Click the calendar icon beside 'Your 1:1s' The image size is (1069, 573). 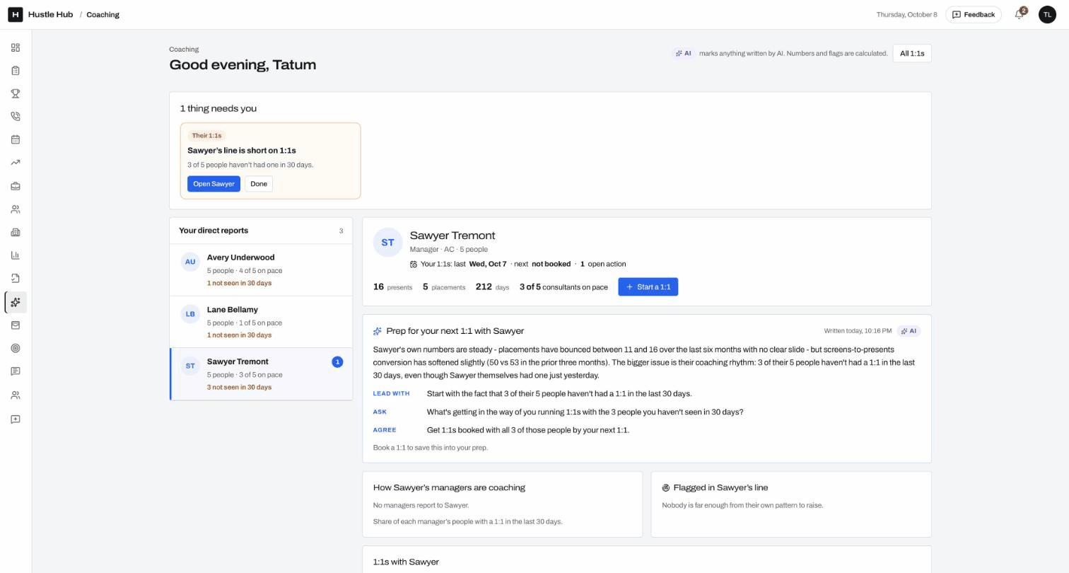[414, 265]
